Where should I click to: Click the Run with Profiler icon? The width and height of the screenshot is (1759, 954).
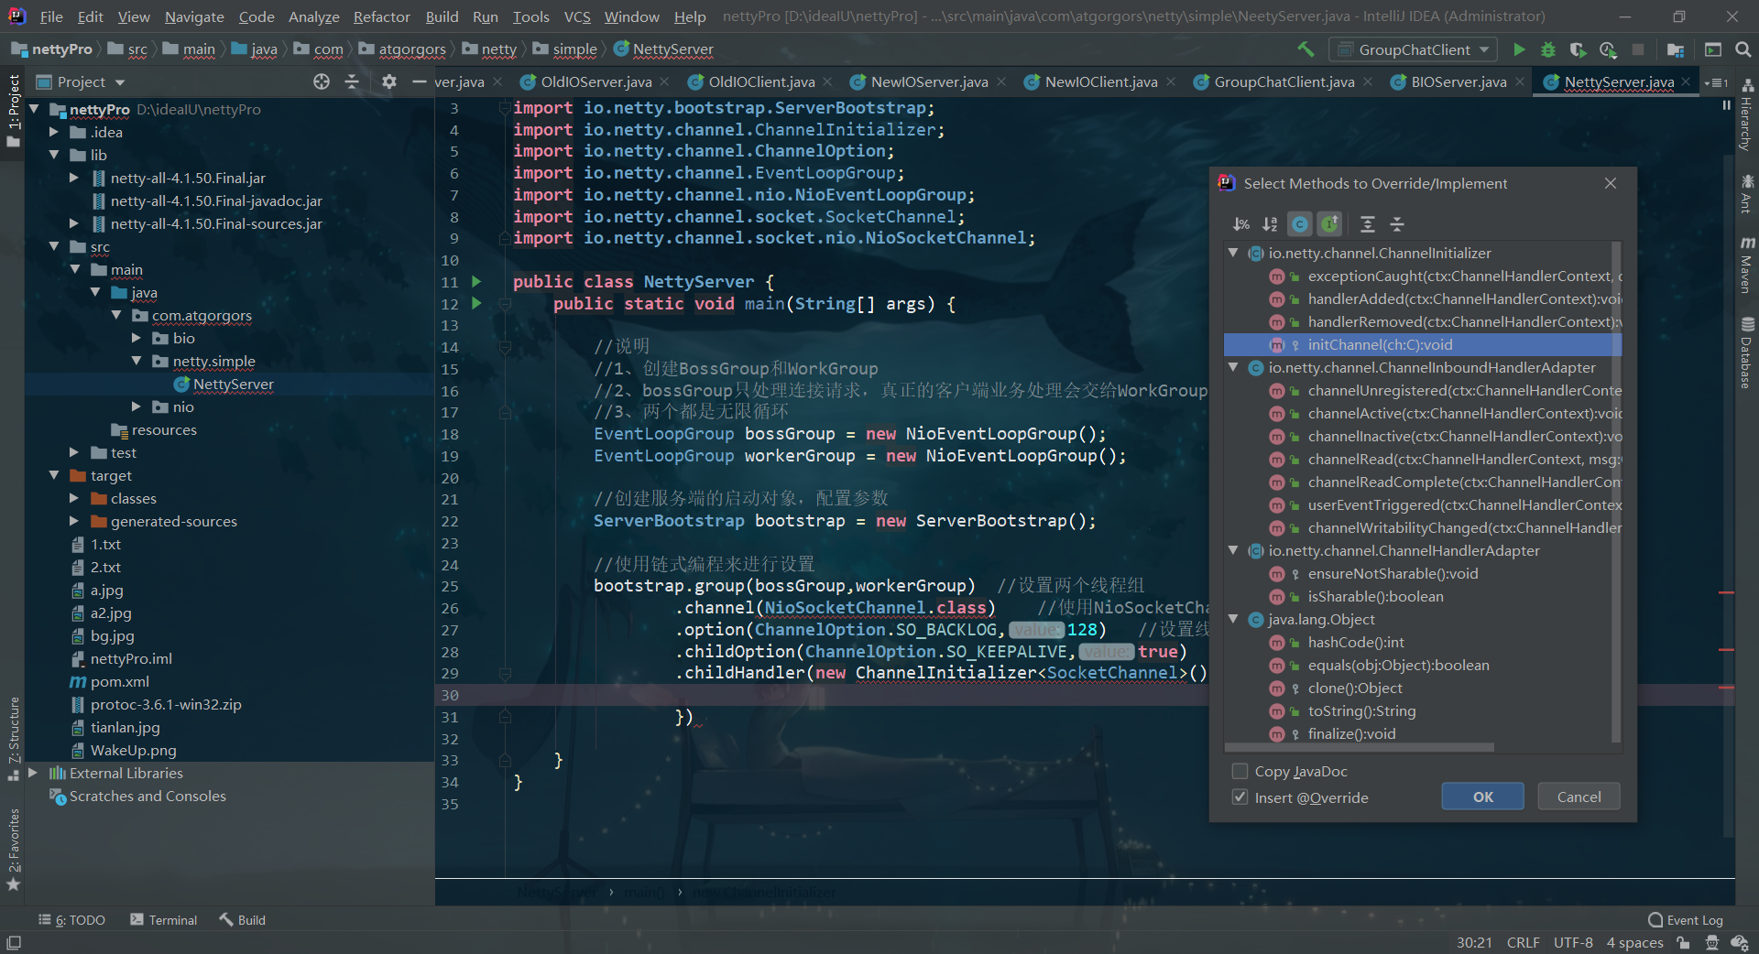(x=1608, y=49)
